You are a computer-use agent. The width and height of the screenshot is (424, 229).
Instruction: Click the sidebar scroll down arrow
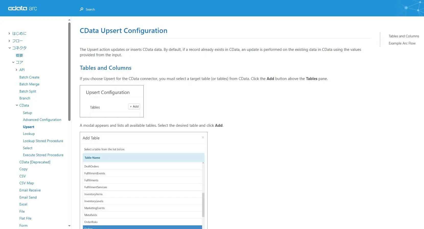[69, 226]
